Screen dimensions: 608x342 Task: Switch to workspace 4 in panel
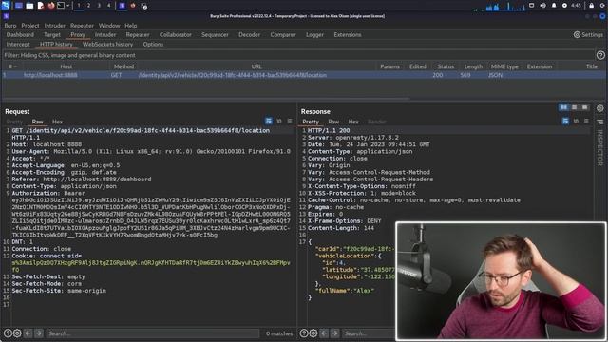tap(108, 6)
